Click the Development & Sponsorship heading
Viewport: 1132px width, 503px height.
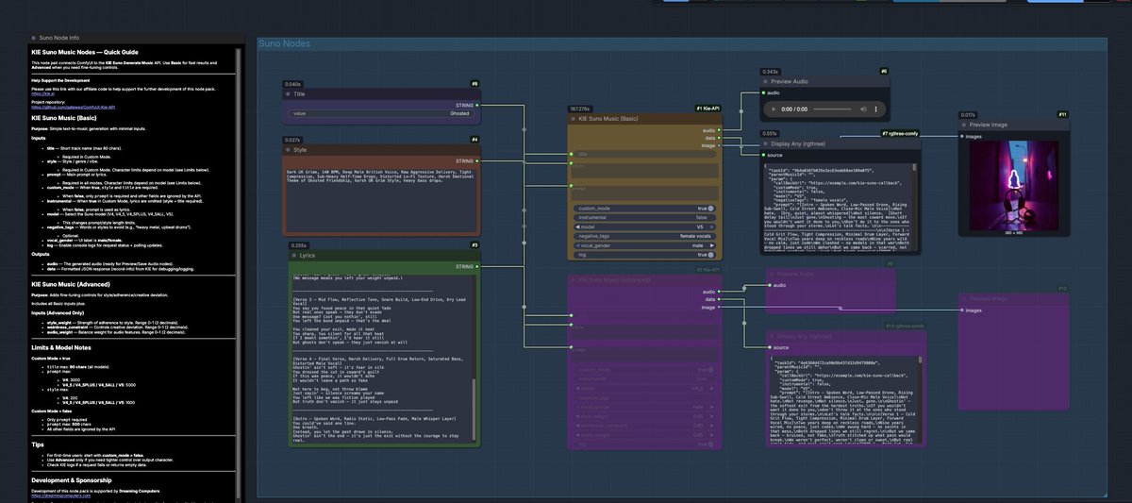(70, 479)
